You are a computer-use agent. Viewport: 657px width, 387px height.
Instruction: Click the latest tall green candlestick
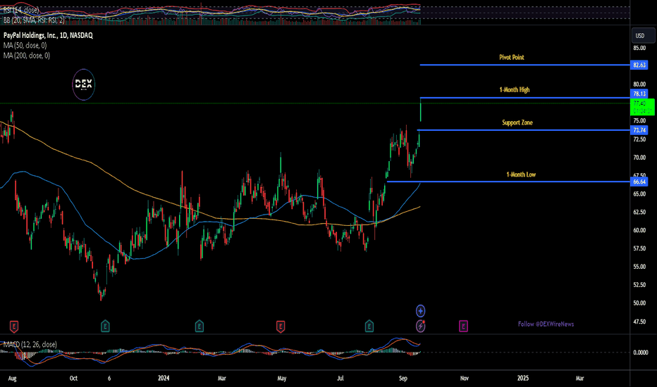tap(420, 110)
